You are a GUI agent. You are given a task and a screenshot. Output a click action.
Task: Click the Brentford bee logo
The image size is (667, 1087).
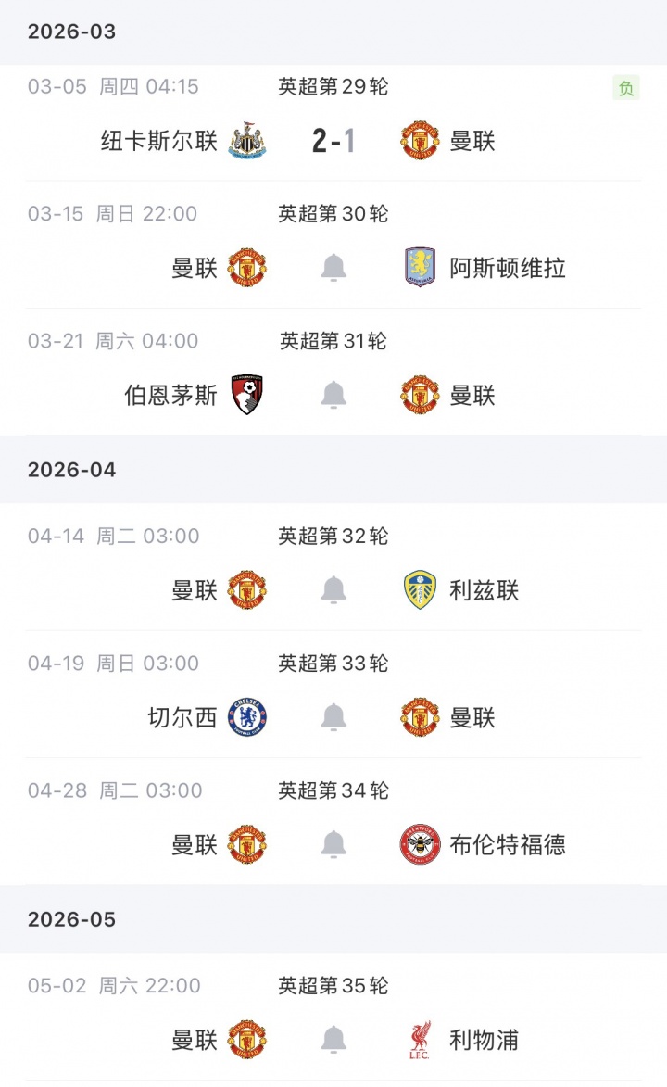(420, 844)
